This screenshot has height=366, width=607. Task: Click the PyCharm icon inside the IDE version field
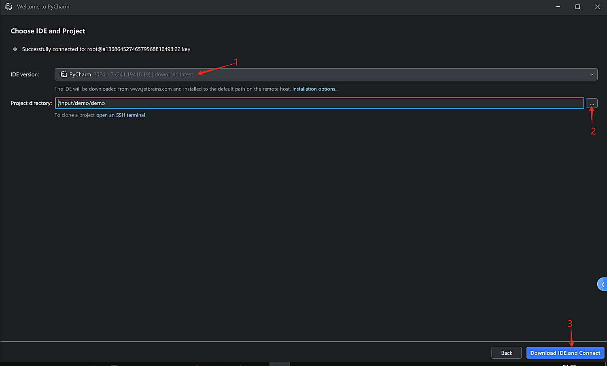64,74
